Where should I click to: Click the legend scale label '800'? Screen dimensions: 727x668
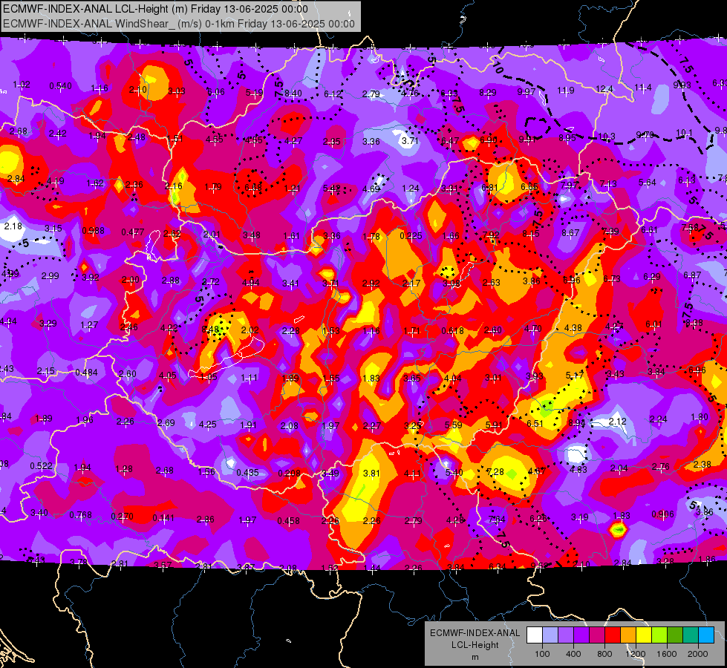point(604,654)
